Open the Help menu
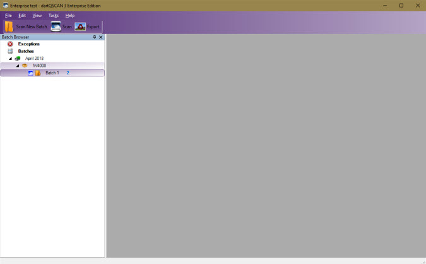This screenshot has width=426, height=264. click(70, 16)
